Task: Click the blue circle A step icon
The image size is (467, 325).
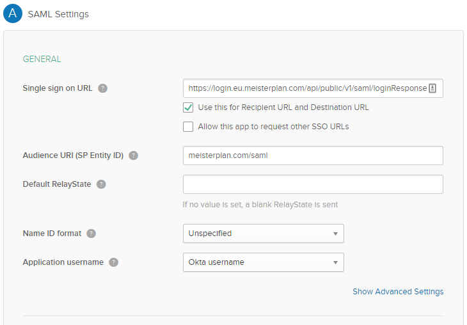Action: click(13, 13)
